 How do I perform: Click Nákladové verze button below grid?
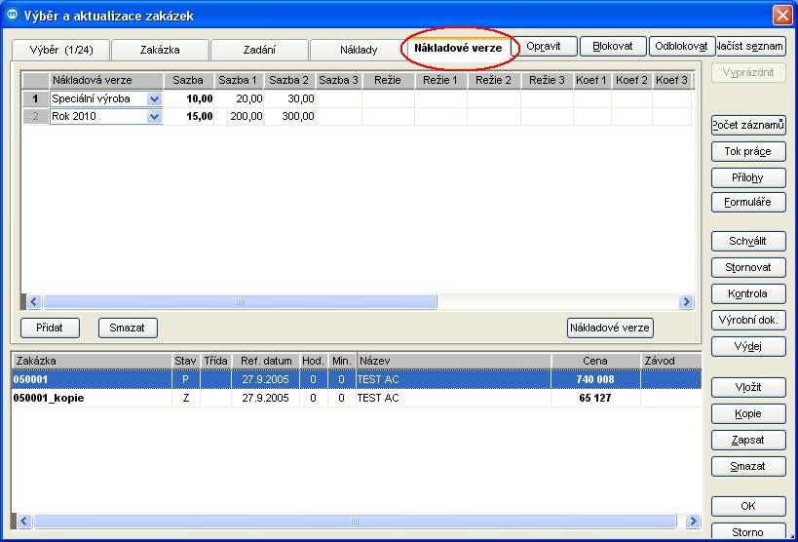pos(610,329)
